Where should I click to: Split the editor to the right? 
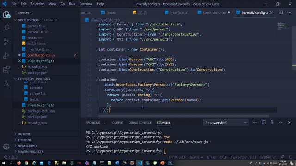pyautogui.click(x=281, y=12)
